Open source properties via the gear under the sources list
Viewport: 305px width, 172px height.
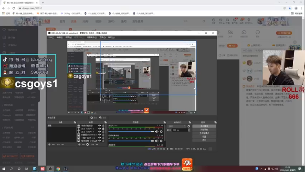click(88, 144)
